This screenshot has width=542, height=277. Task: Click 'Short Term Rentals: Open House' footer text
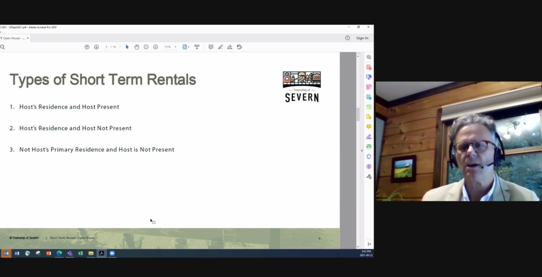(x=72, y=238)
